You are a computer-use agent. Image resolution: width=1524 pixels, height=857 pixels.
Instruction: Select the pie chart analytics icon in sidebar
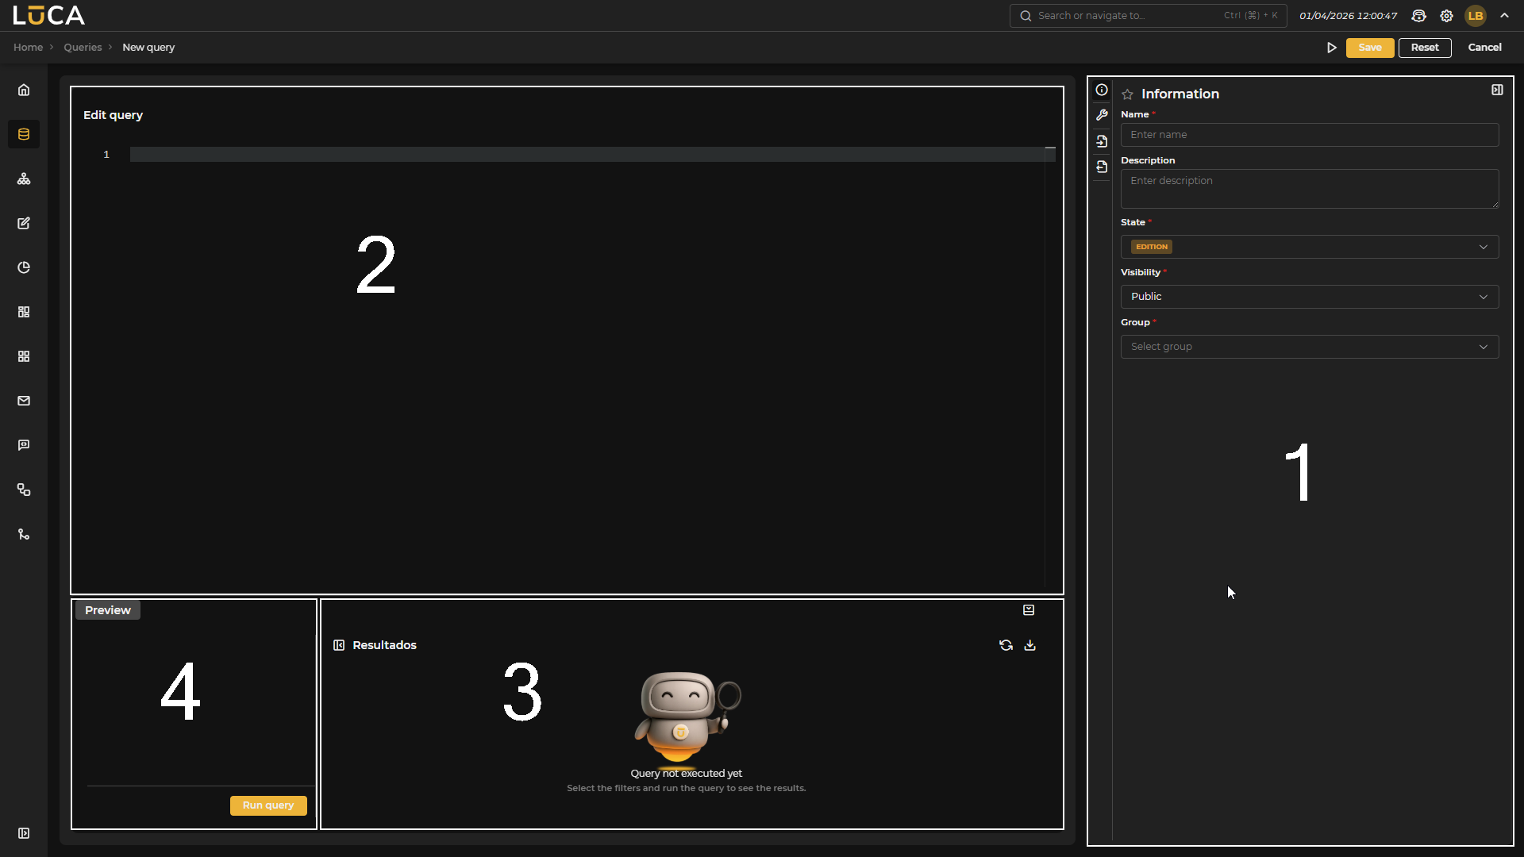(x=23, y=267)
